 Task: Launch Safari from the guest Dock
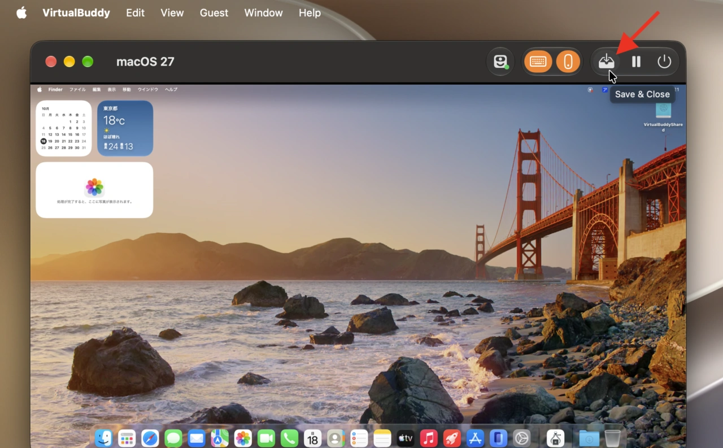(x=150, y=438)
